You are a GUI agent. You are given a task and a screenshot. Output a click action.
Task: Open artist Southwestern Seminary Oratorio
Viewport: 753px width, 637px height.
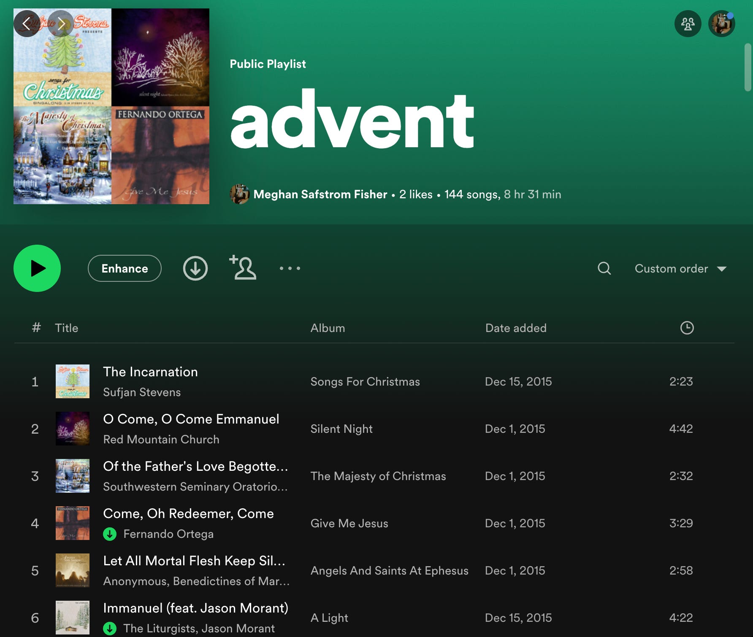pyautogui.click(x=195, y=486)
